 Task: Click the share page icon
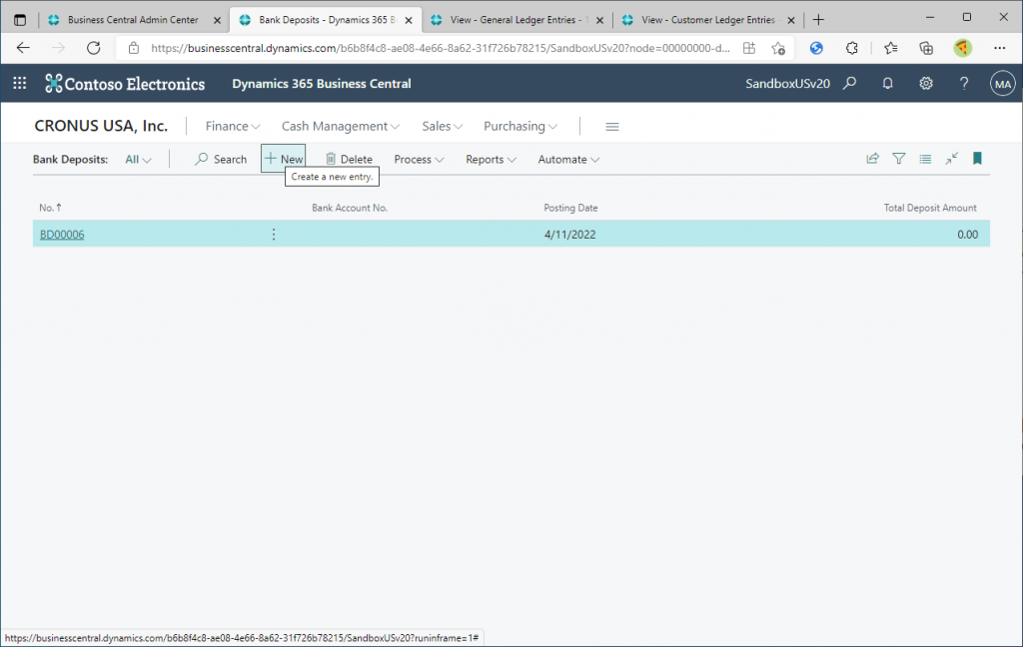click(872, 159)
